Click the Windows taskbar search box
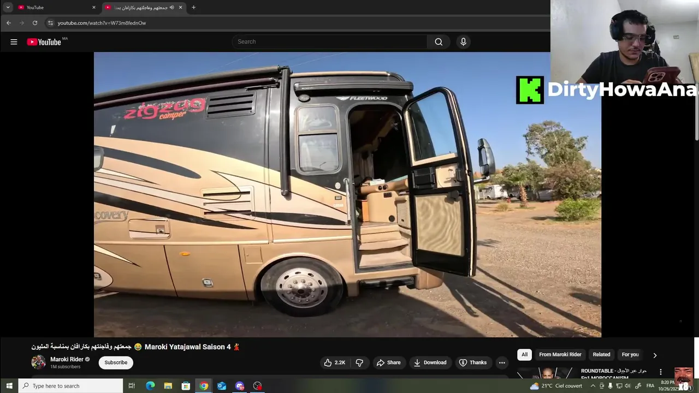 (71, 386)
